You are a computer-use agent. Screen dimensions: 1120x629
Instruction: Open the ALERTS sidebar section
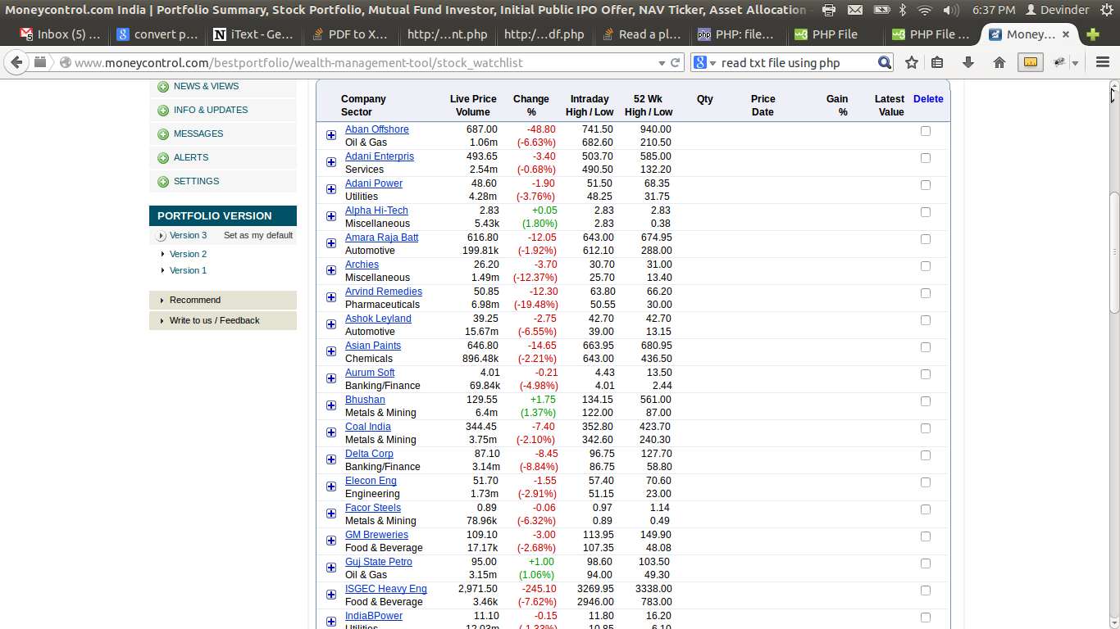click(x=223, y=157)
